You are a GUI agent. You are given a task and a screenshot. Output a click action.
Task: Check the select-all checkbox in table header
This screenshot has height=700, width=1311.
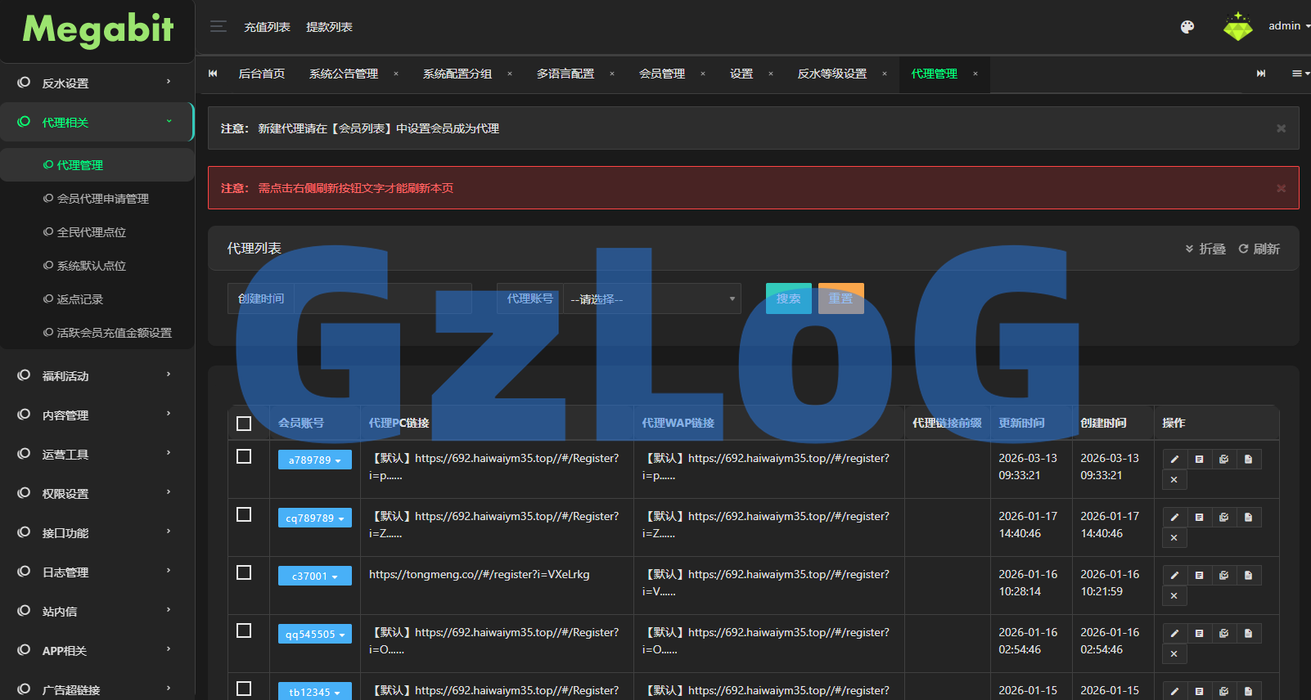point(244,424)
